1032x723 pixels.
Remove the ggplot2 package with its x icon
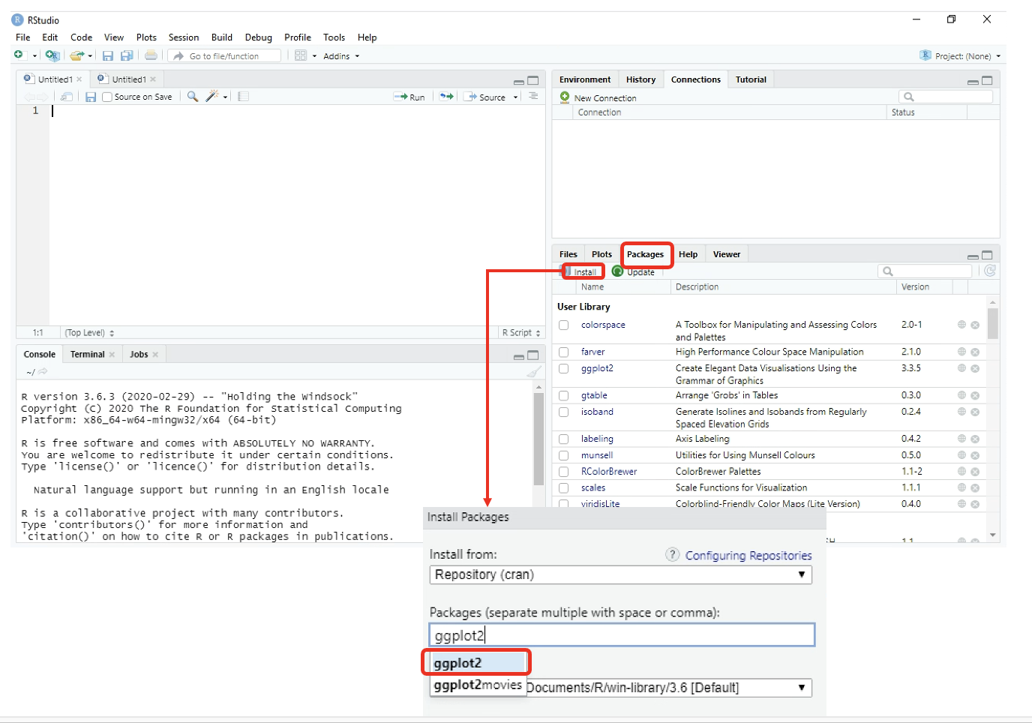coord(975,368)
